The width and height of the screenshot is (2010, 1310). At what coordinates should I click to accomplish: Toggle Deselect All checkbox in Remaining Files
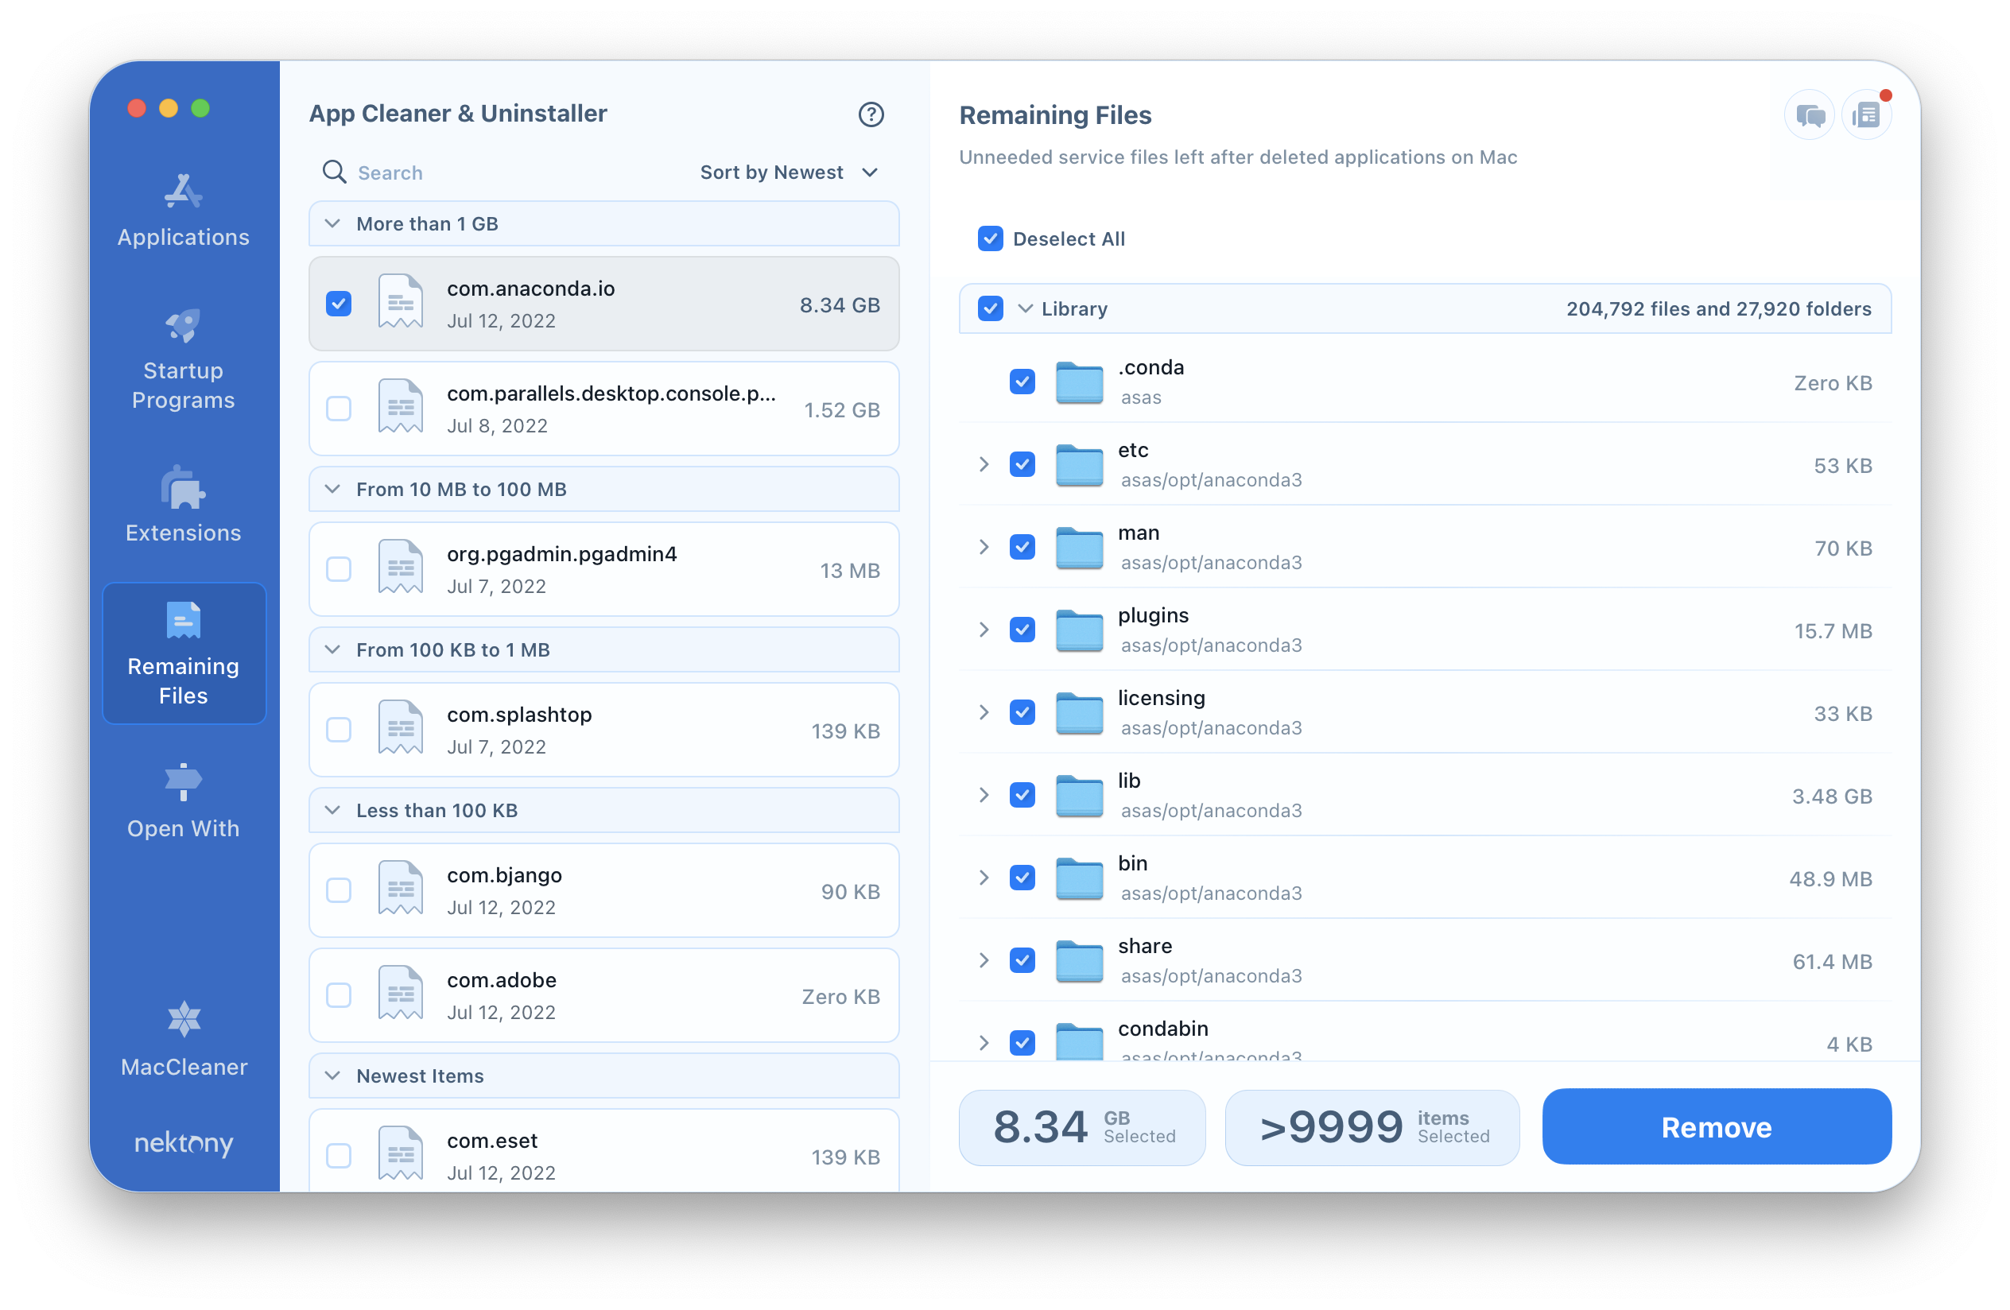[991, 238]
